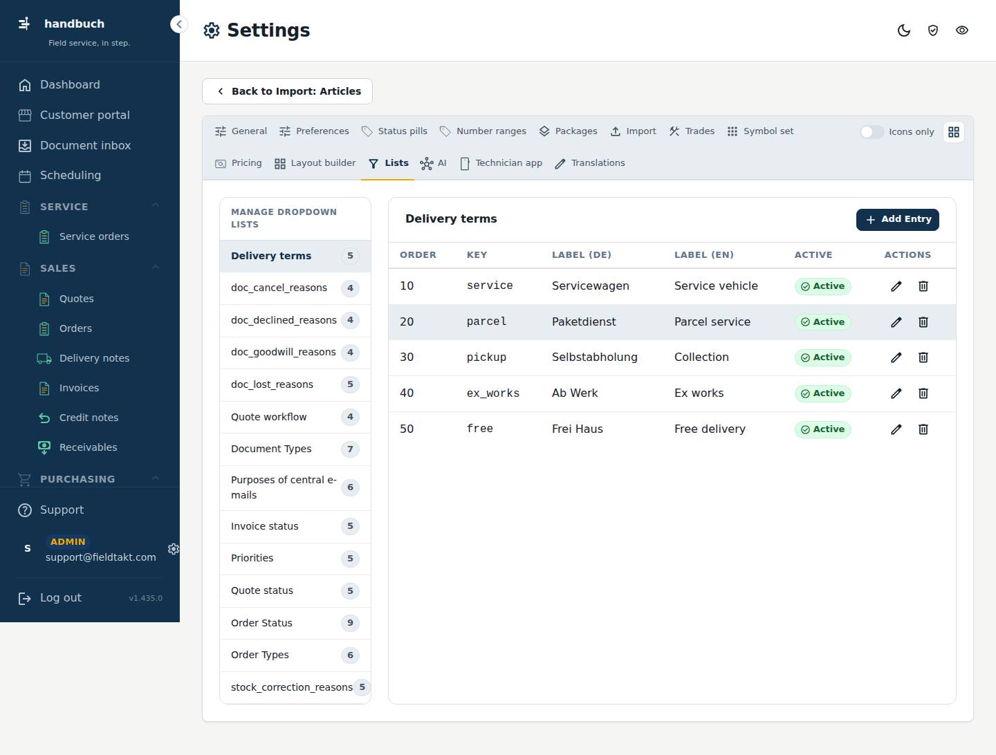
Task: Click Active badge in pickup row
Action: click(x=822, y=357)
